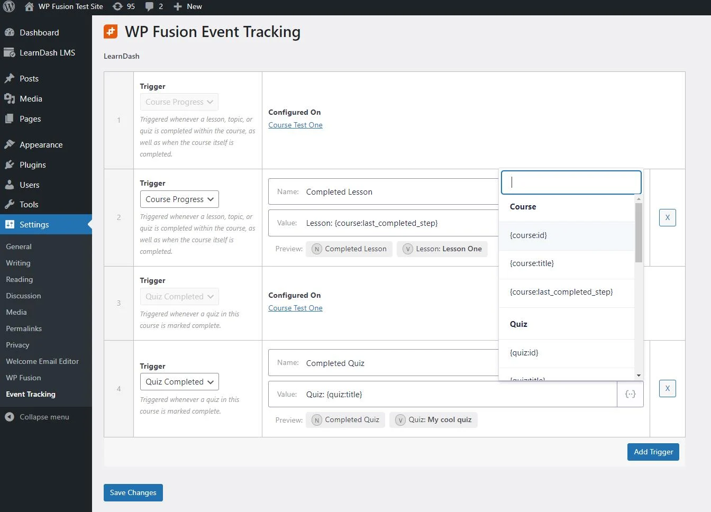
Task: Go to Permalinks settings submenu
Action: (24, 328)
